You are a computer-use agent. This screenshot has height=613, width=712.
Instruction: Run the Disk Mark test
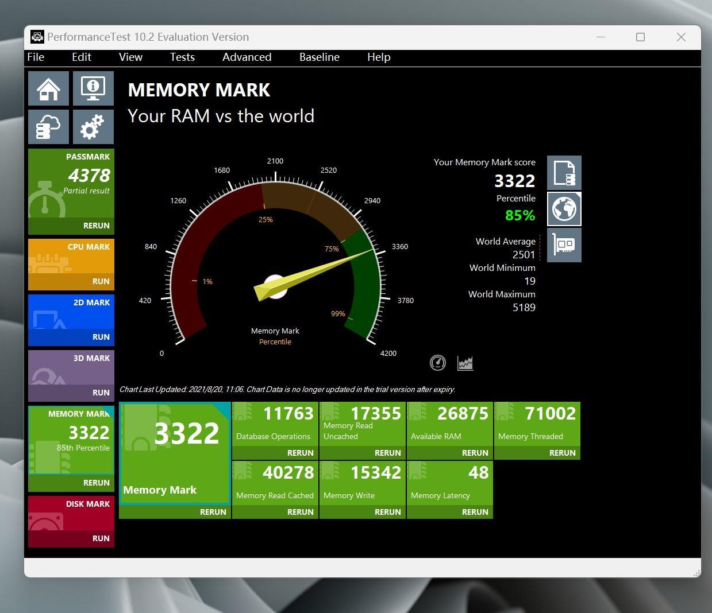tap(71, 538)
